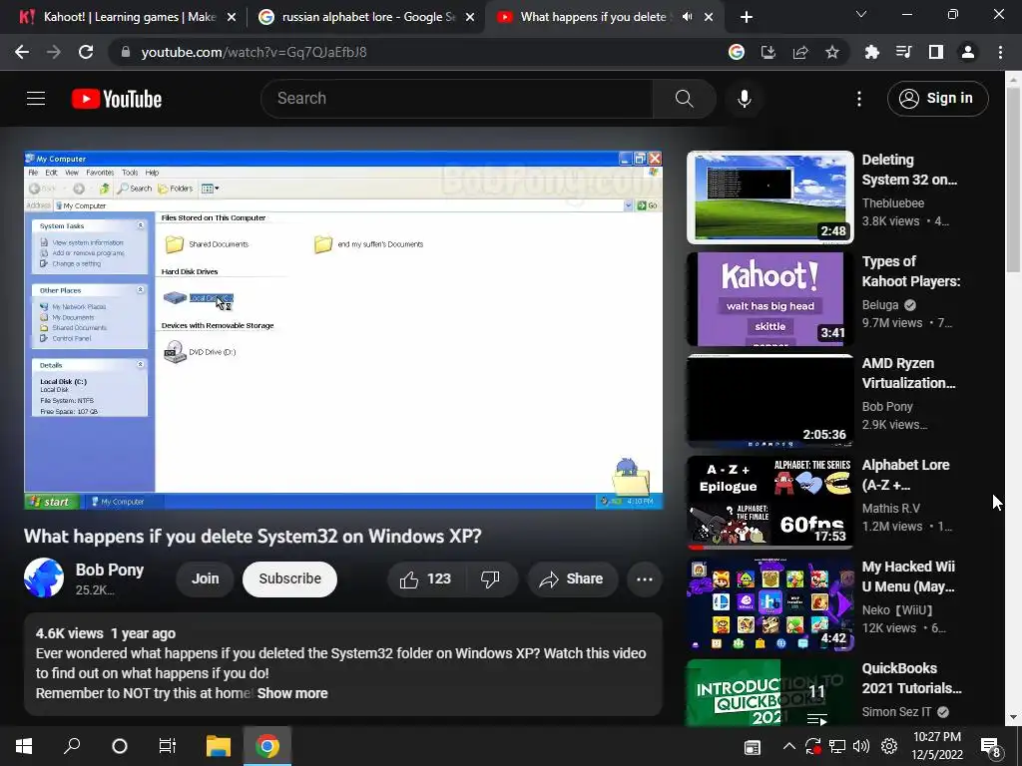Start voice search with microphone icon
Image resolution: width=1022 pixels, height=766 pixels.
click(745, 99)
